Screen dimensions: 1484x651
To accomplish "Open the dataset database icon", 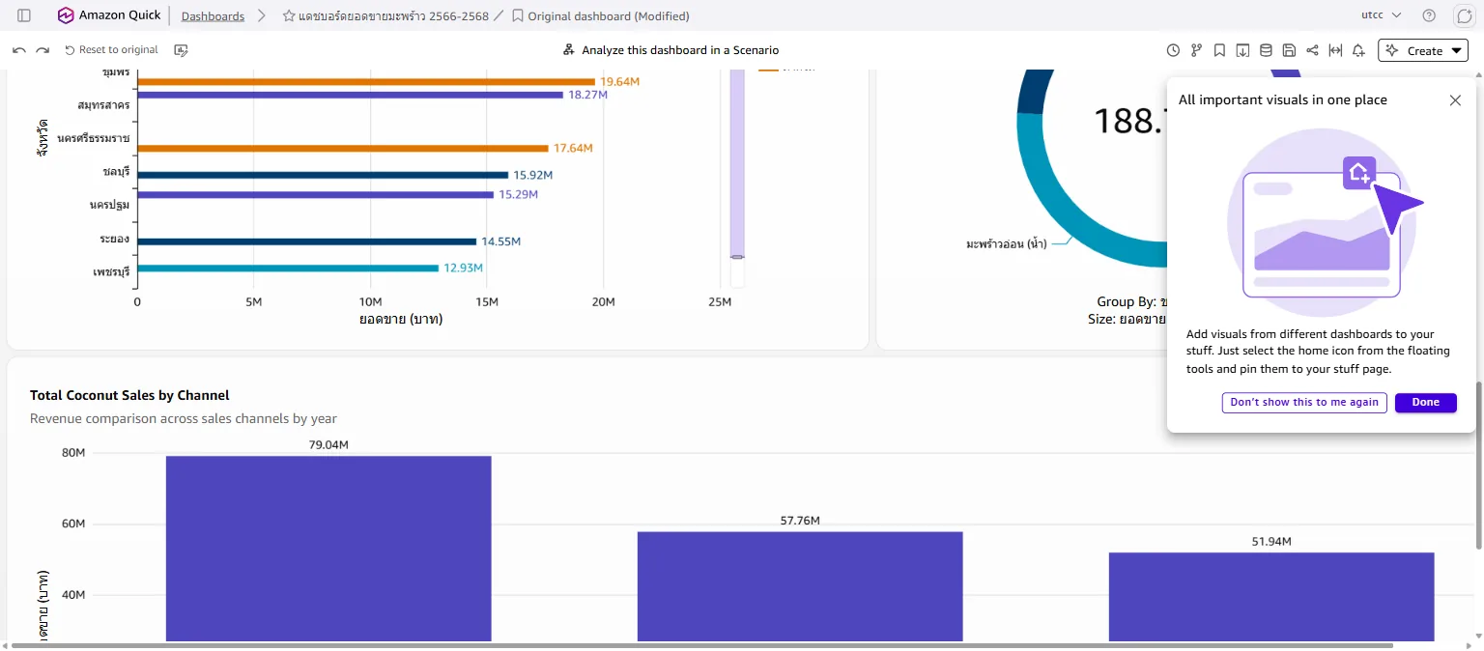I will pyautogui.click(x=1266, y=50).
